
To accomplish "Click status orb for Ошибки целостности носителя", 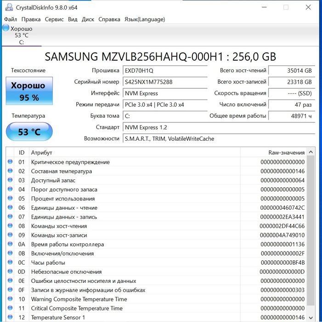I will (10, 281).
